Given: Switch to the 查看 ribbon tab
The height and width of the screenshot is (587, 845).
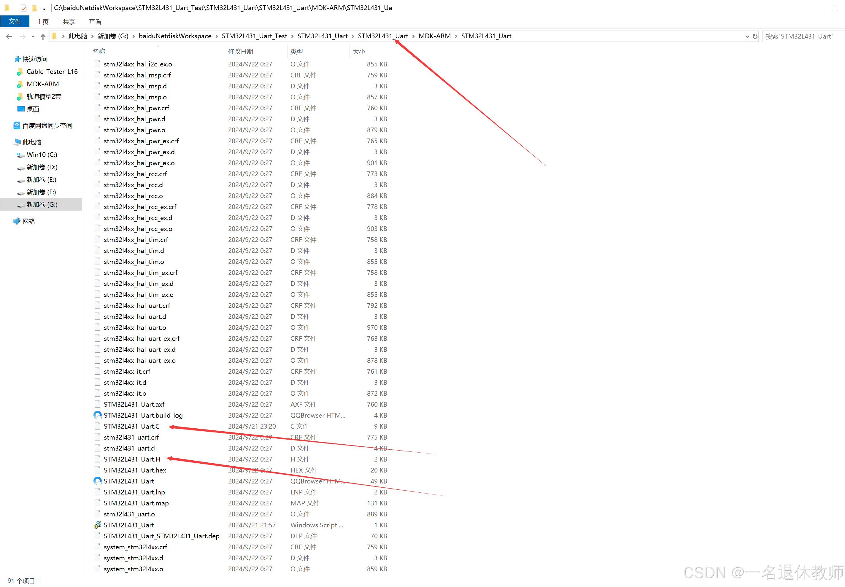Looking at the screenshot, I should click(x=95, y=21).
